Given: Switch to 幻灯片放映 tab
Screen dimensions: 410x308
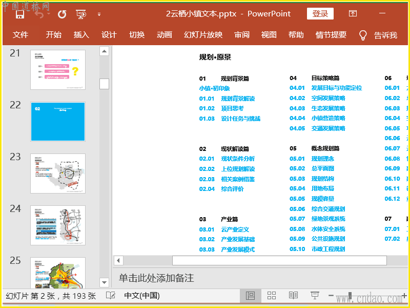Looking at the screenshot, I should [203, 34].
